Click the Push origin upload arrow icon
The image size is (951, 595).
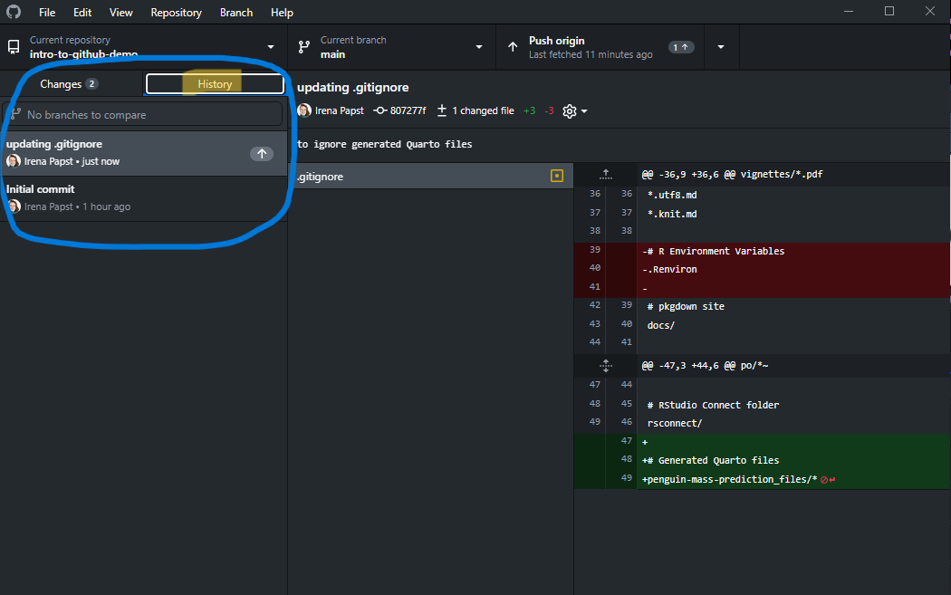point(513,47)
